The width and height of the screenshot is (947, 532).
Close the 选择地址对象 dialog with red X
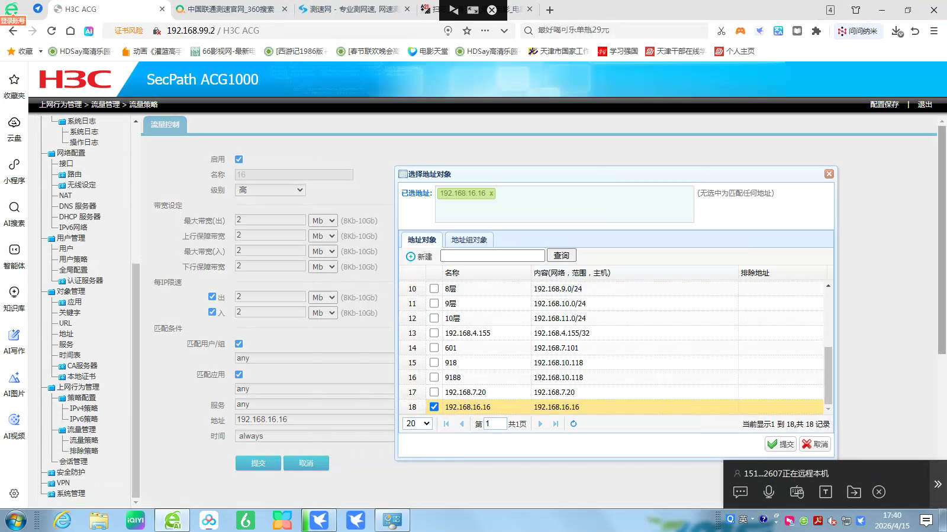coord(829,174)
